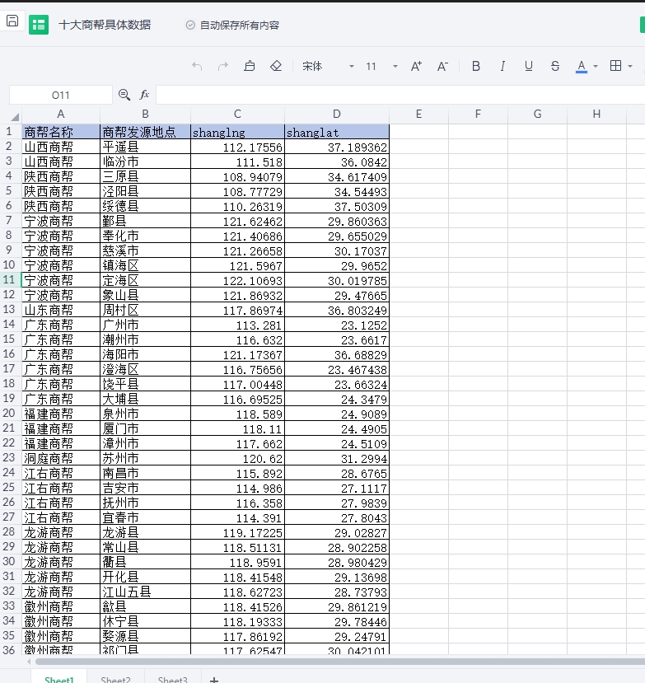Select column D header

pos(337,115)
